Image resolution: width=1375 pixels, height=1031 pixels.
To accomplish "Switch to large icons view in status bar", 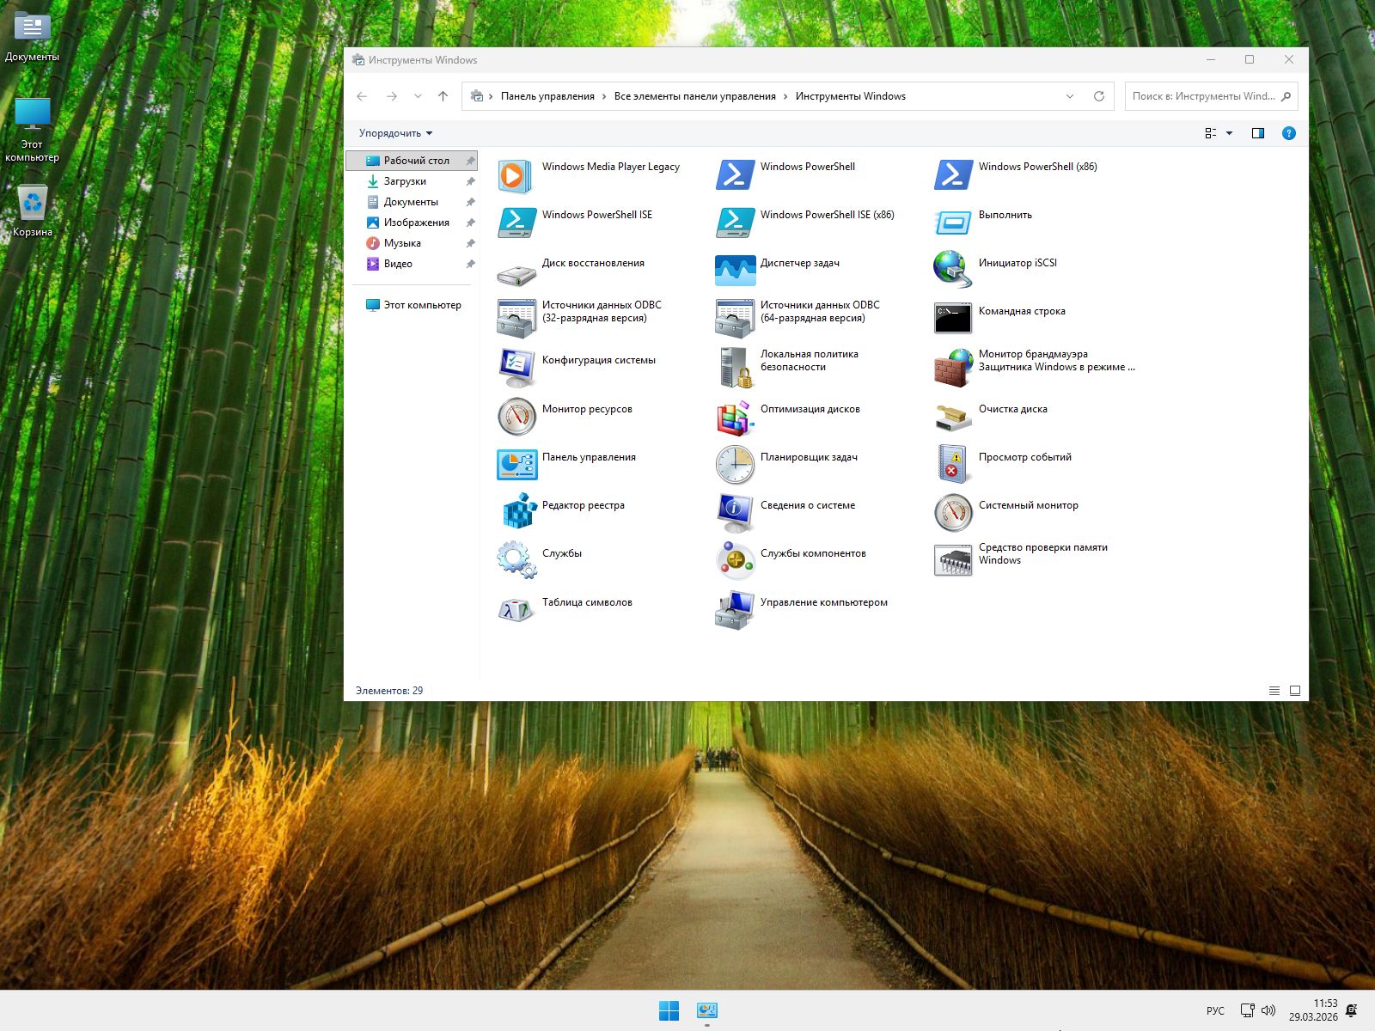I will 1295,691.
